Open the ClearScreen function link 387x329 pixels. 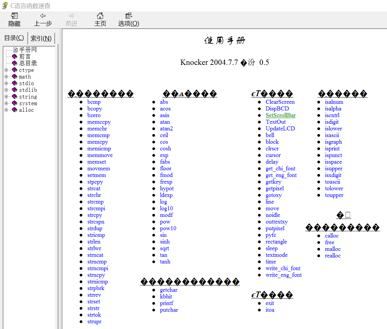pos(280,102)
